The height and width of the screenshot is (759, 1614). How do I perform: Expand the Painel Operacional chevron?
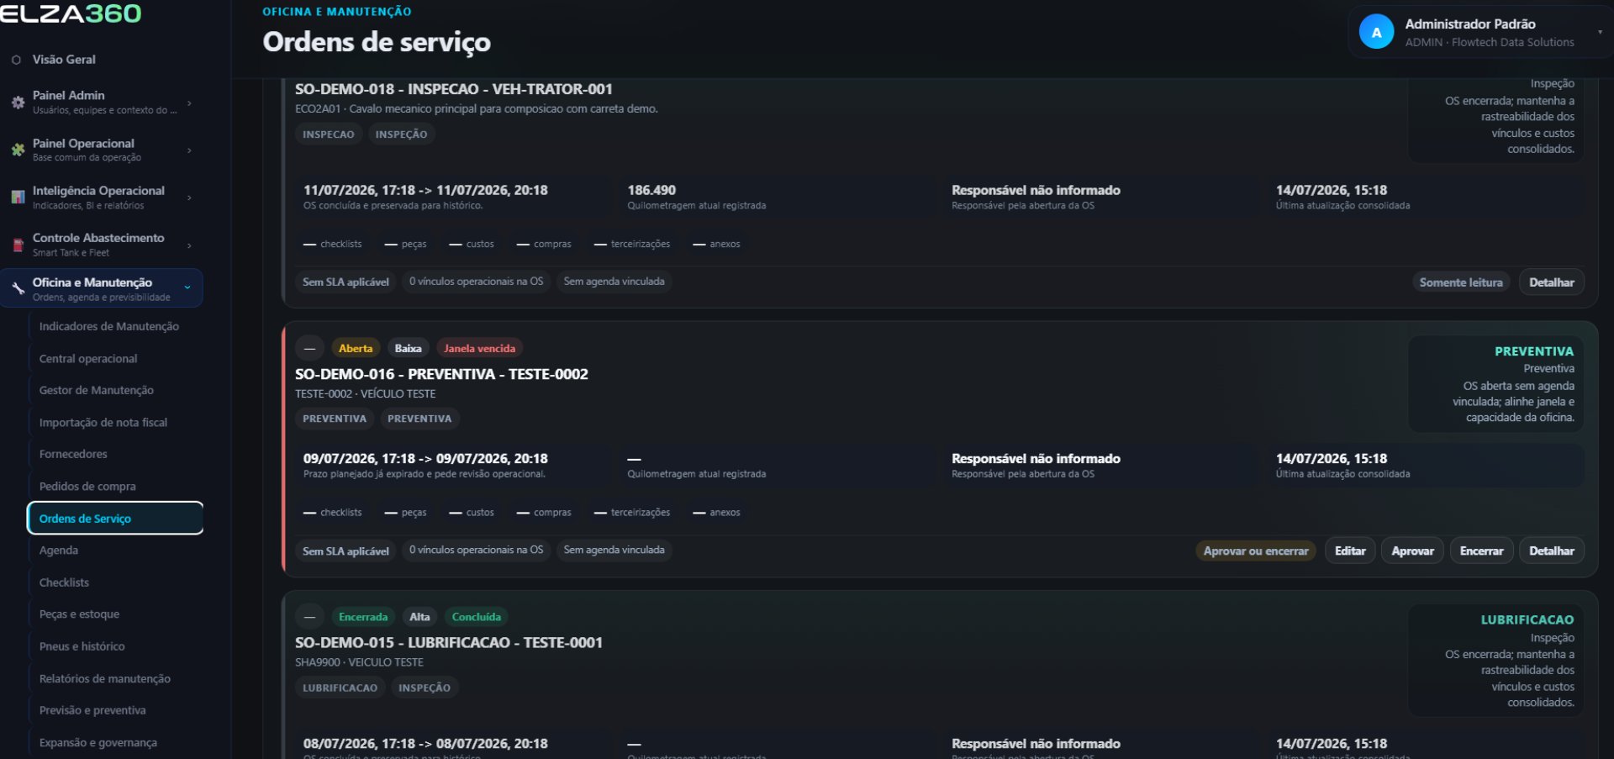pyautogui.click(x=189, y=150)
